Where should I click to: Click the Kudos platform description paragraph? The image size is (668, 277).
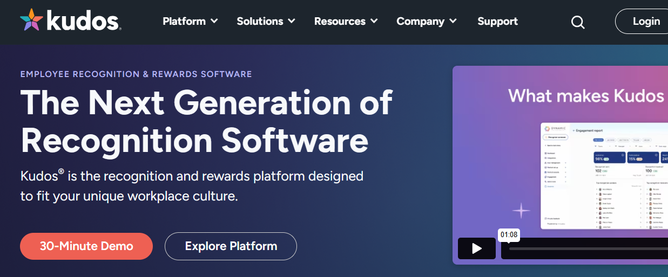click(x=192, y=186)
